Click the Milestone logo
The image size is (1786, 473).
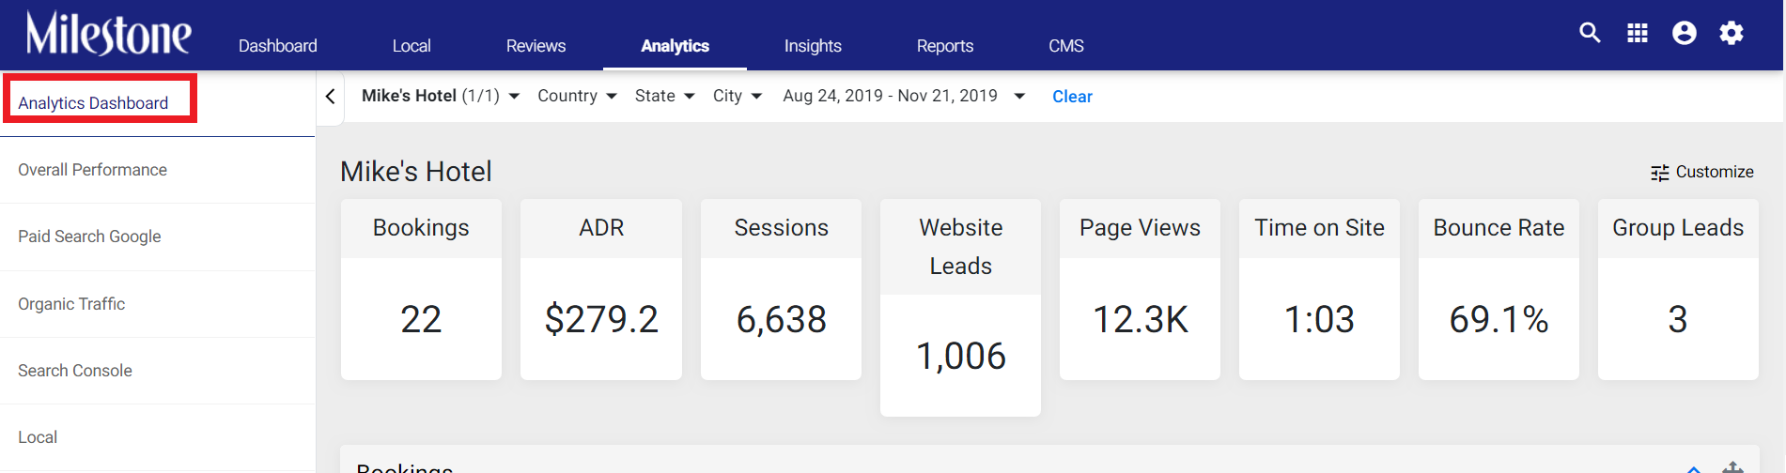tap(108, 34)
